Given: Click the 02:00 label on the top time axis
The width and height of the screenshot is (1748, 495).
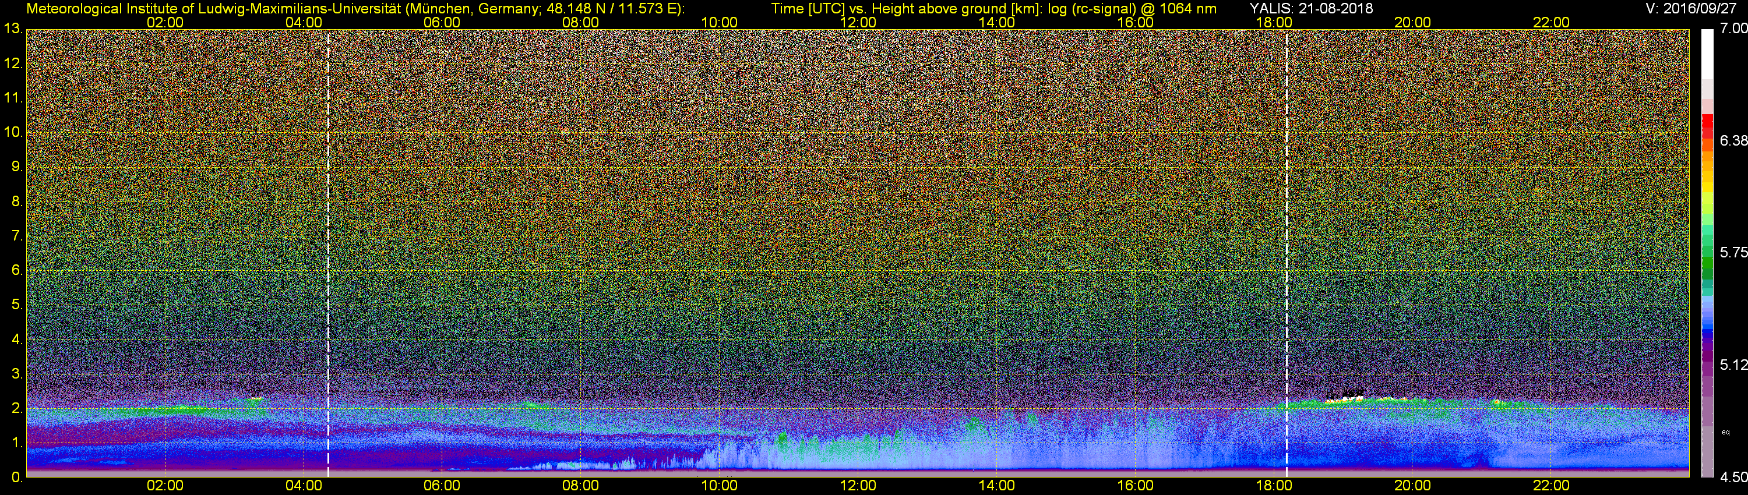Looking at the screenshot, I should [165, 22].
